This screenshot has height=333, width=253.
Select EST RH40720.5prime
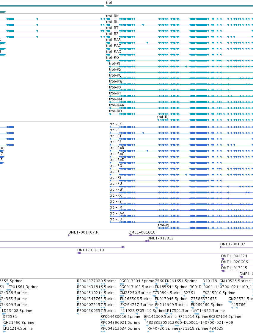pyautogui.click(x=163, y=329)
